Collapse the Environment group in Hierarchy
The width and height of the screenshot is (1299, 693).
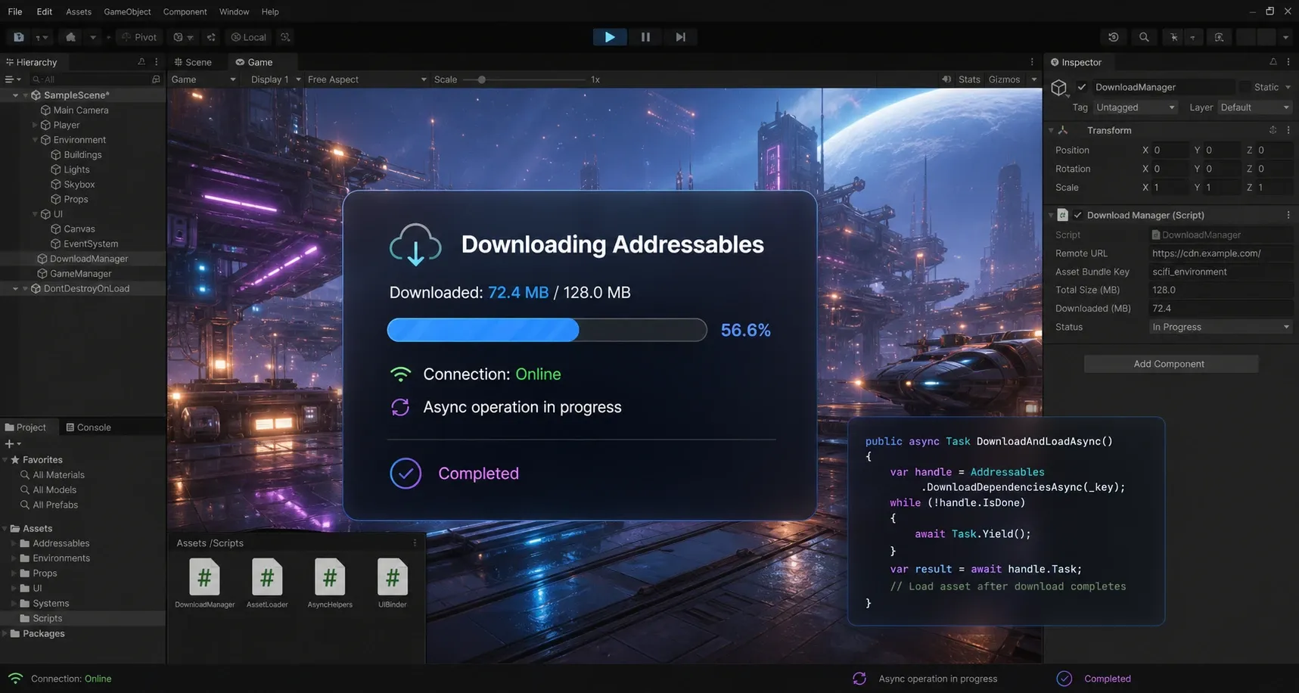pyautogui.click(x=35, y=140)
